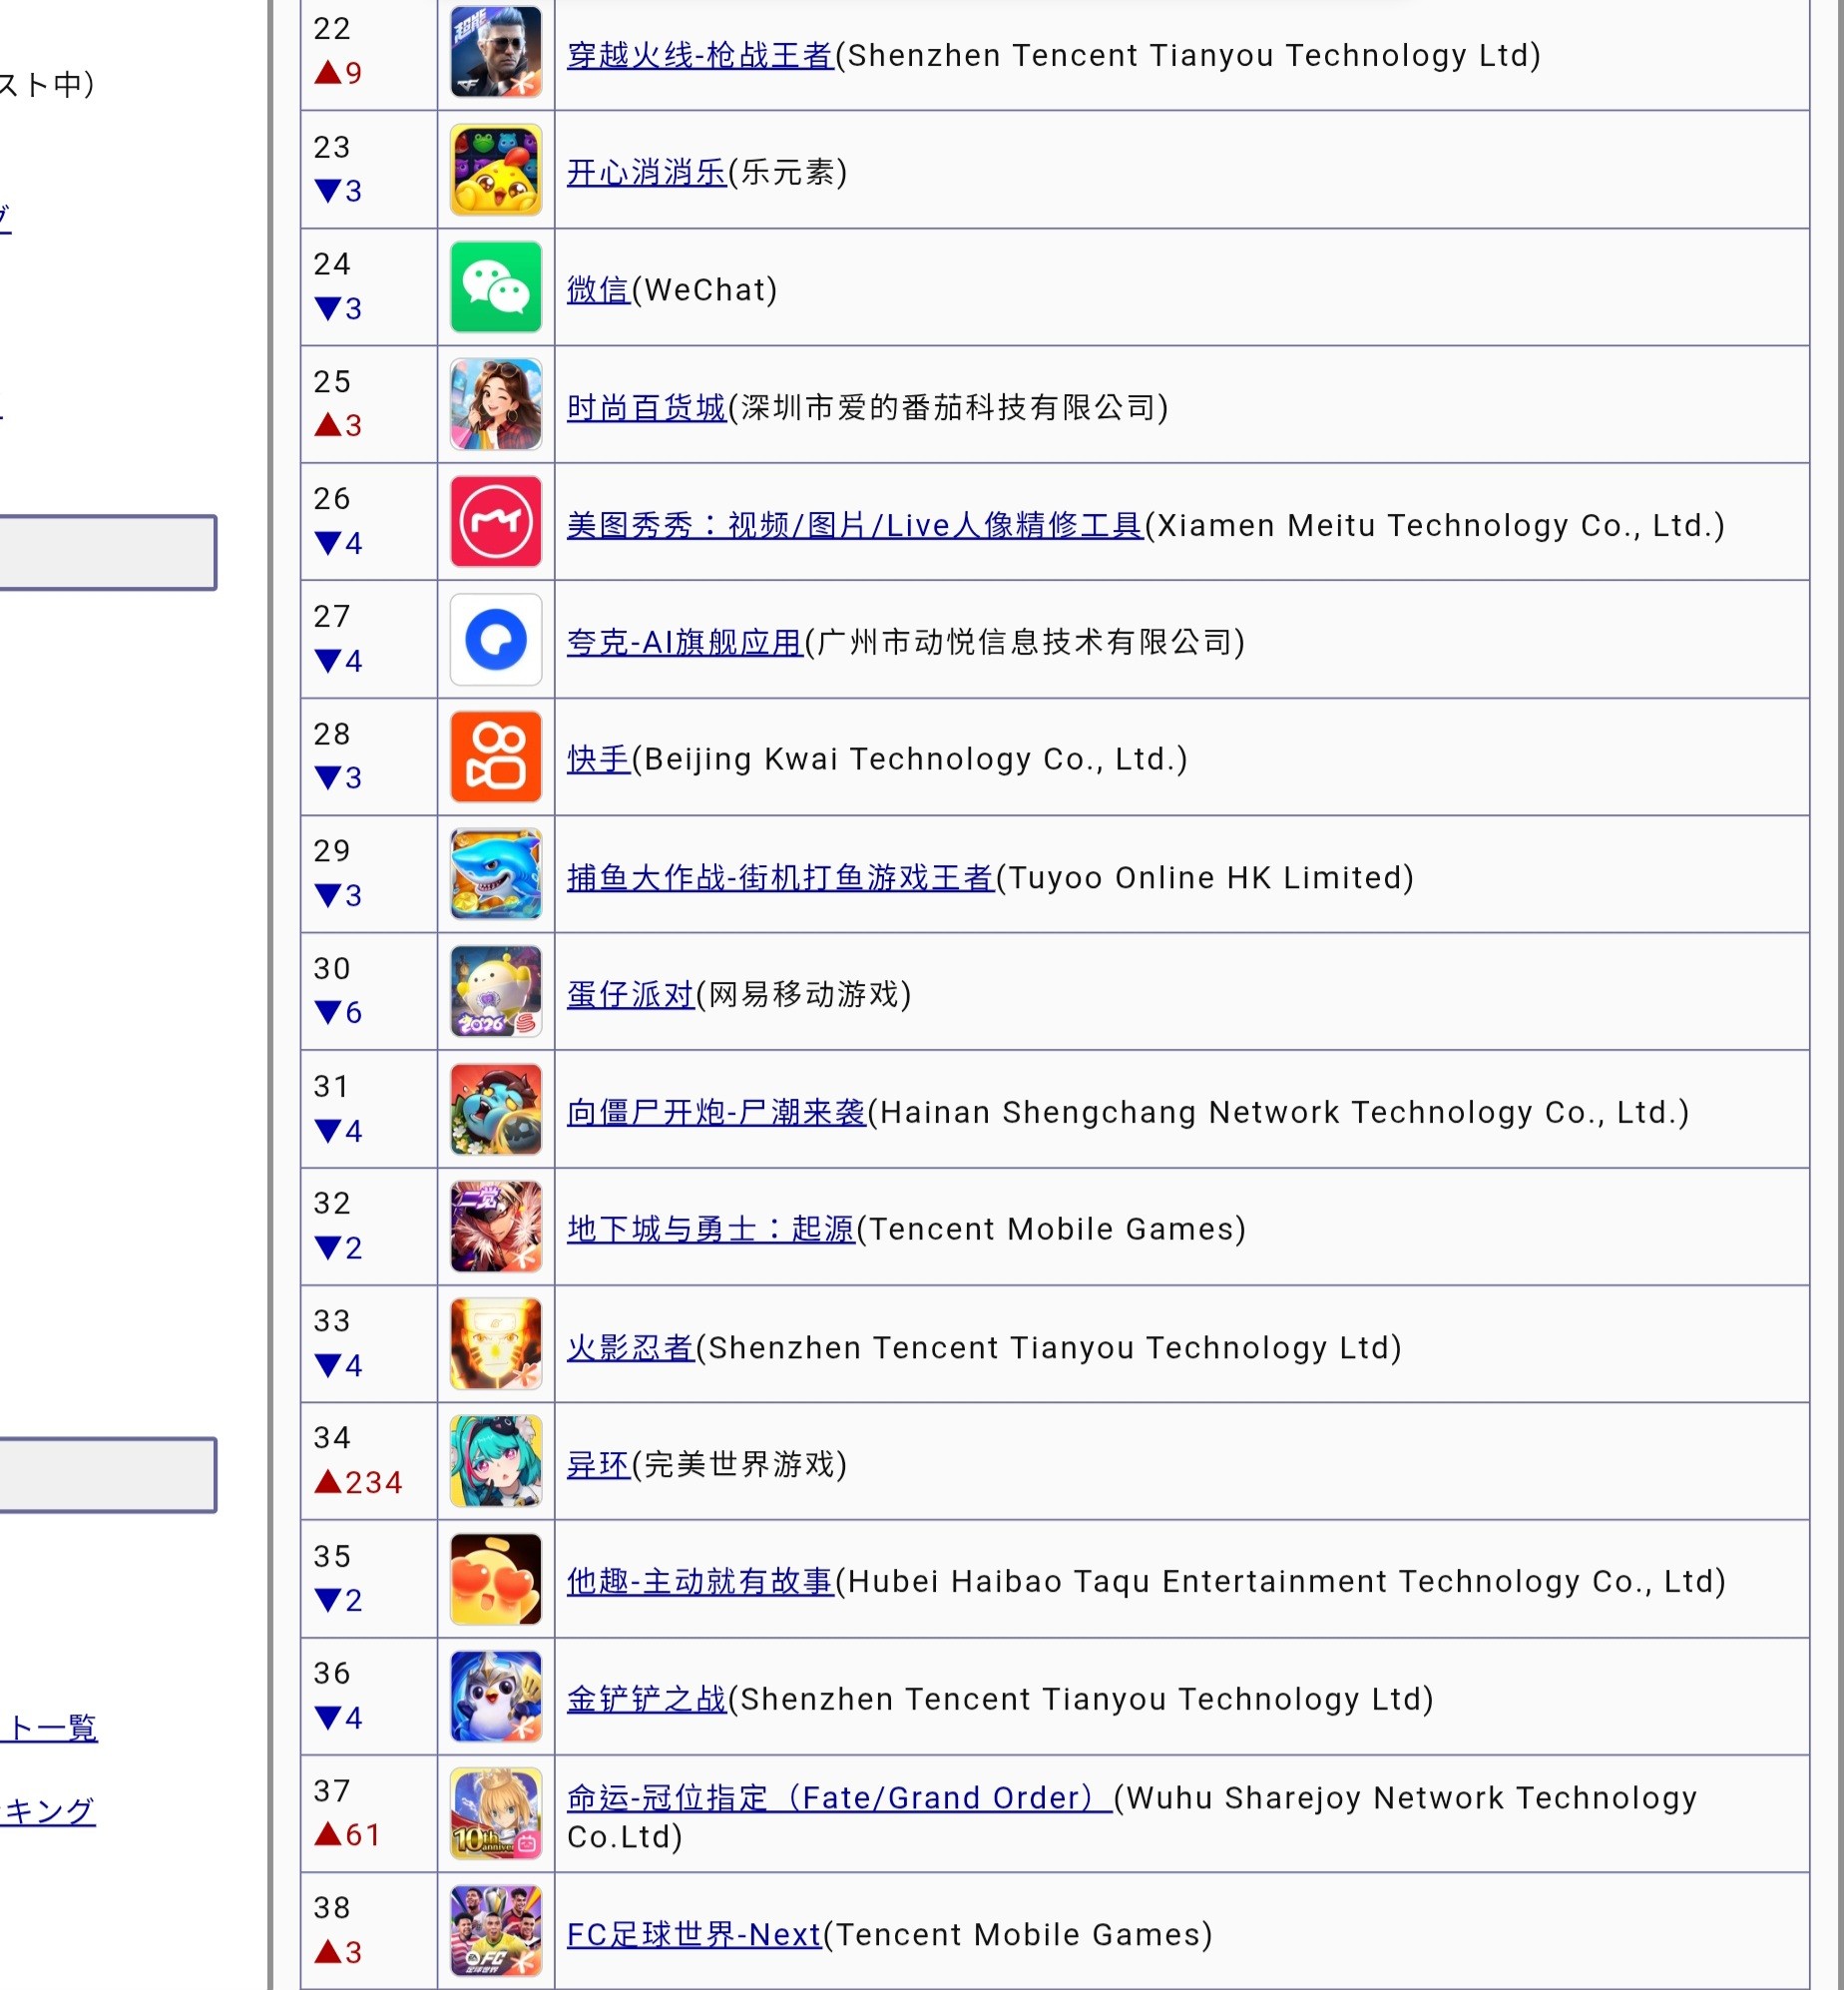The width and height of the screenshot is (1844, 1990).
Task: Open the 时尚百货城 link
Action: 647,407
